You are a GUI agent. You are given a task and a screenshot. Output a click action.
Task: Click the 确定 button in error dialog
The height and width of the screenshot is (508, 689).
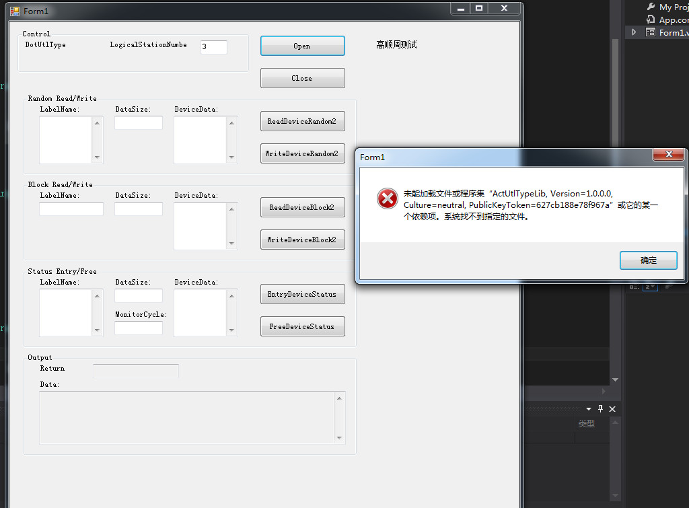[x=648, y=260]
